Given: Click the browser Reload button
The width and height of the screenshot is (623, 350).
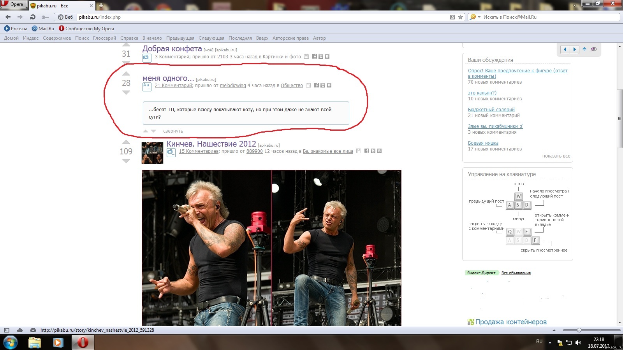Looking at the screenshot, I should [33, 17].
